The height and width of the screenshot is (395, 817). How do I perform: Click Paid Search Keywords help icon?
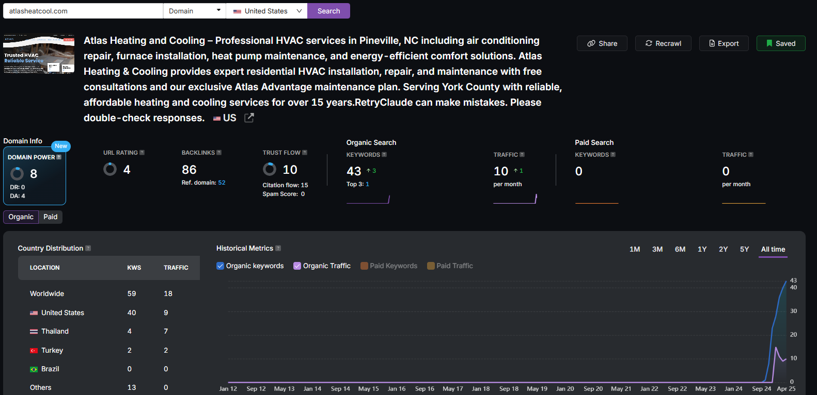click(613, 155)
